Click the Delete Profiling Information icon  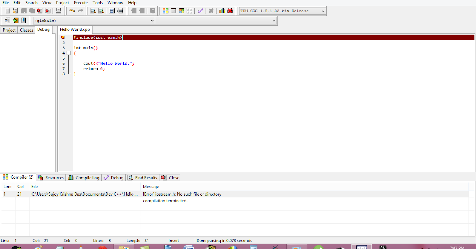point(230,11)
